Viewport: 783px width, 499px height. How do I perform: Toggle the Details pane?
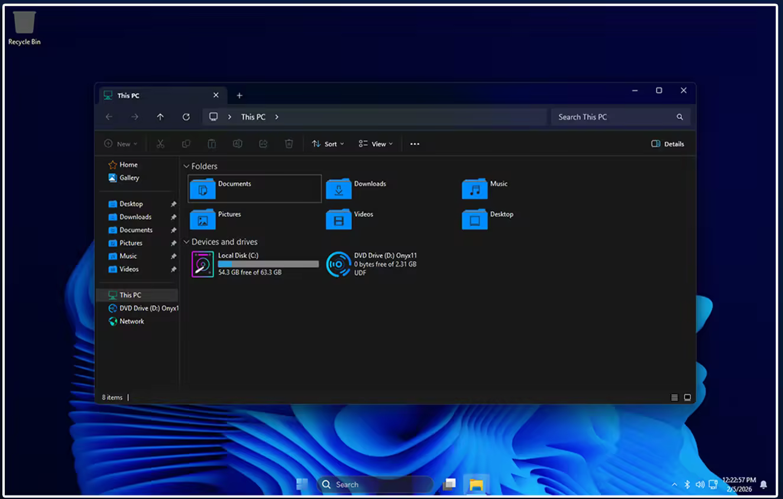[668, 144]
